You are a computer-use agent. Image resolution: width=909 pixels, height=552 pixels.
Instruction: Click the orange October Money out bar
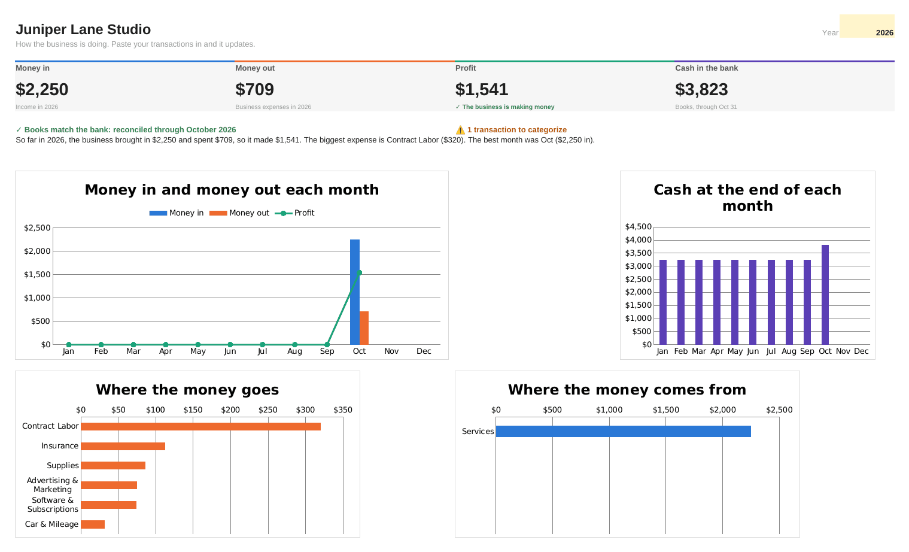364,328
